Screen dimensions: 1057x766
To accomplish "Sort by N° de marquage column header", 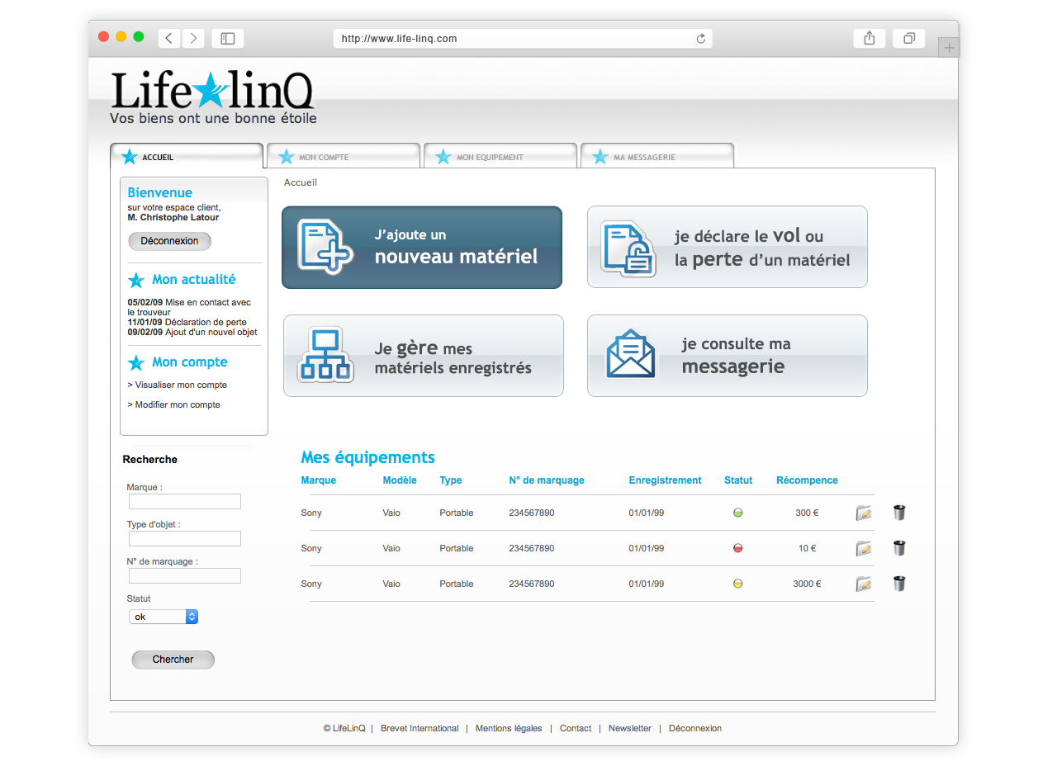I will (547, 480).
